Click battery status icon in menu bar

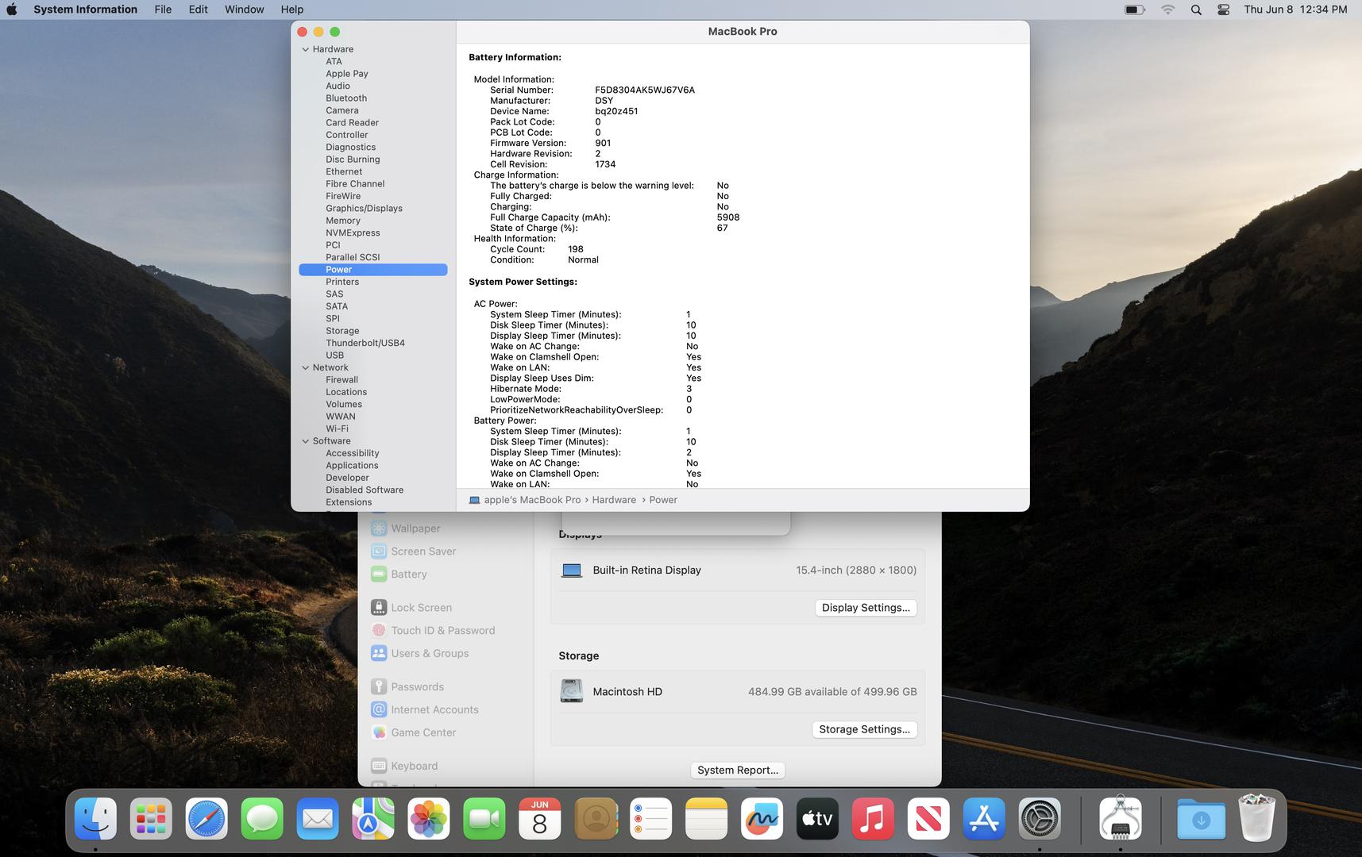1135,10
